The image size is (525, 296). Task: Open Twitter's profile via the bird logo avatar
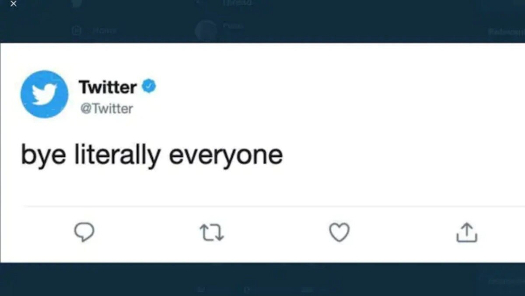point(44,94)
